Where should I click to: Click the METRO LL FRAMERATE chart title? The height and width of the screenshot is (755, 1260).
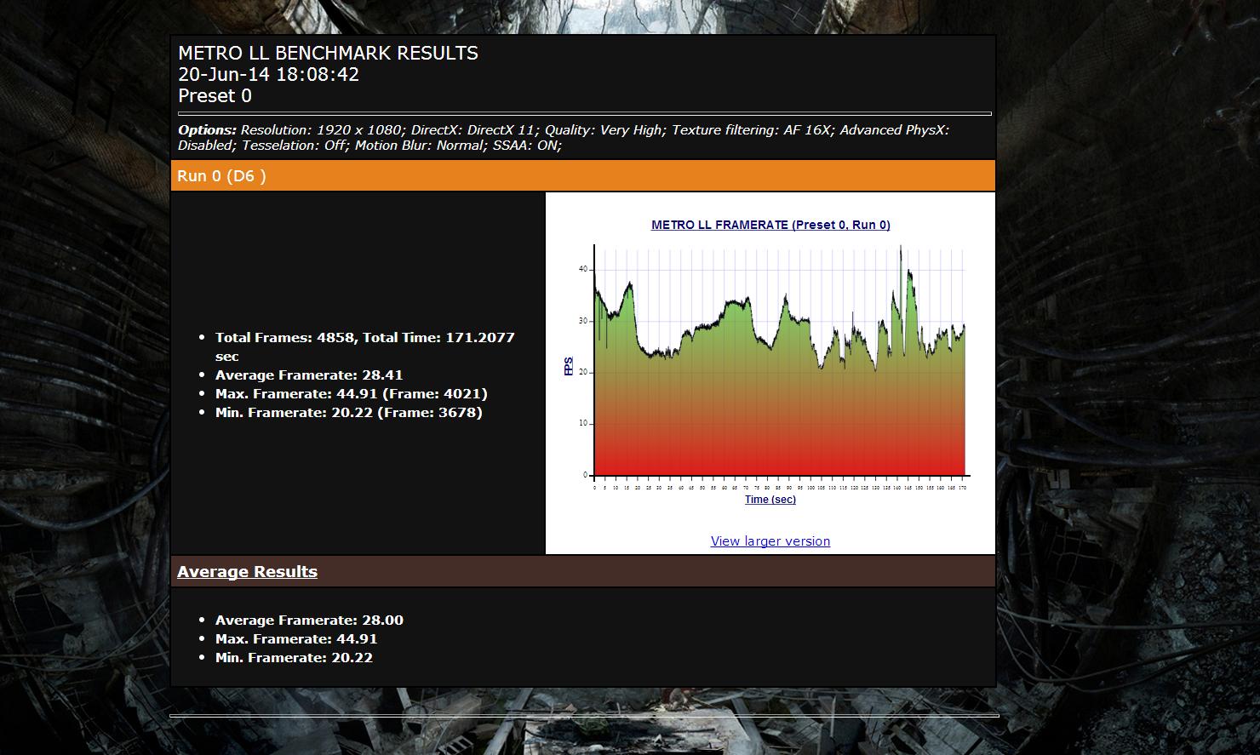point(770,225)
